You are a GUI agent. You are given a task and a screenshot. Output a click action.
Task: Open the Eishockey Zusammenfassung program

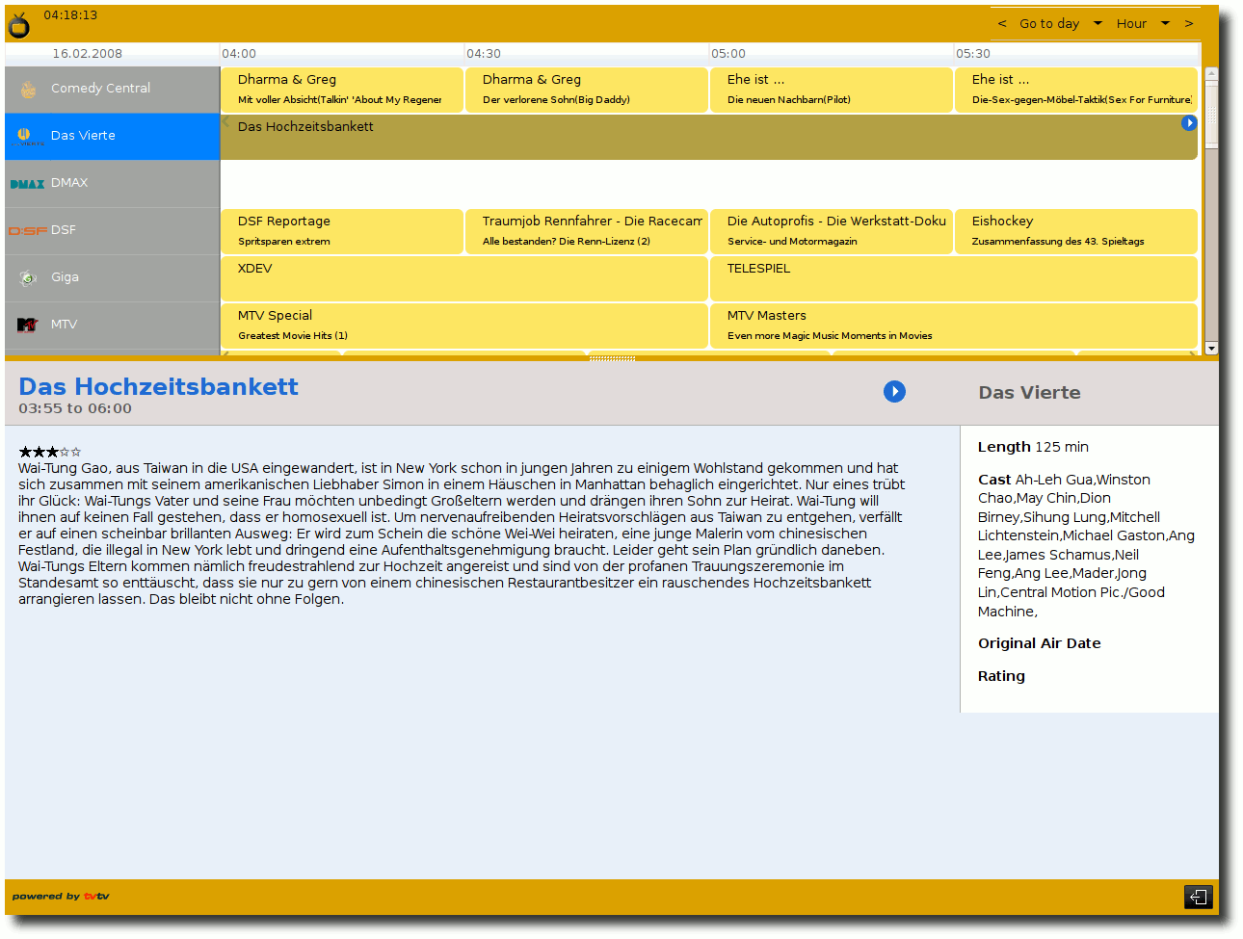(x=1076, y=231)
